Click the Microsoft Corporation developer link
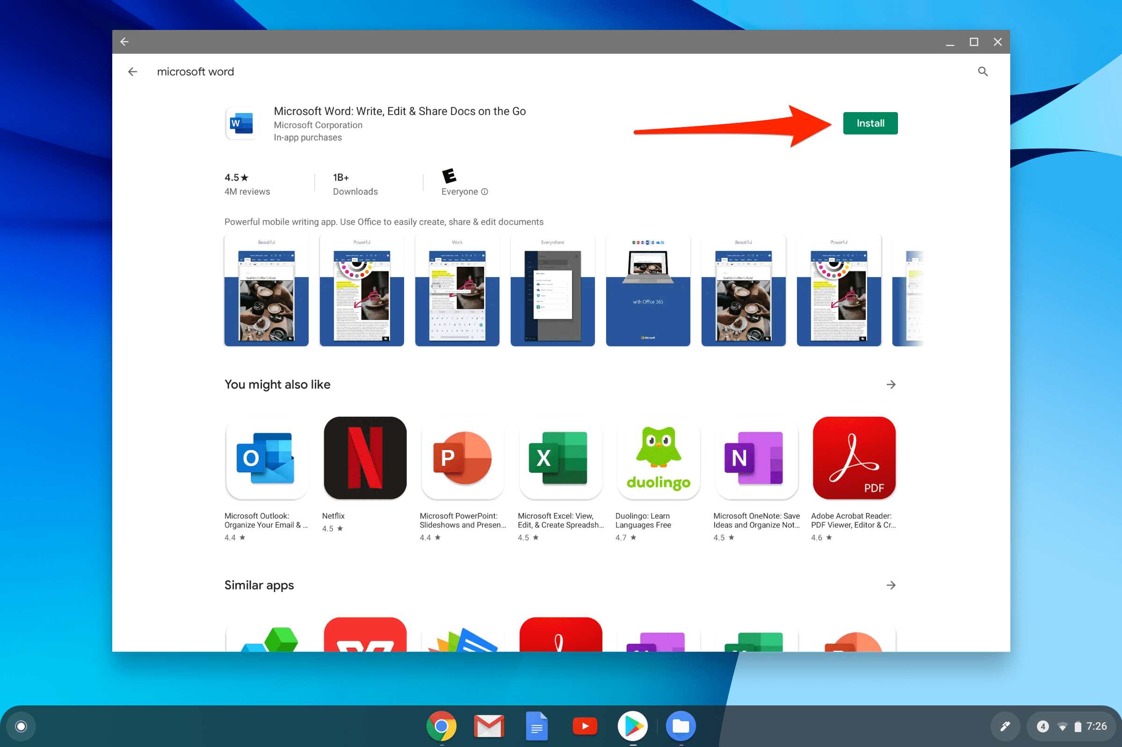 coord(318,125)
